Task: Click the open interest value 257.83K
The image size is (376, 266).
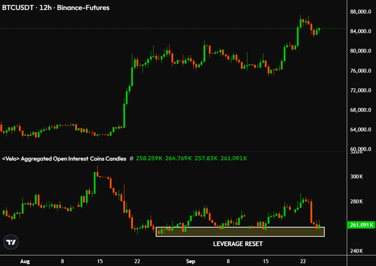Action: 206,159
